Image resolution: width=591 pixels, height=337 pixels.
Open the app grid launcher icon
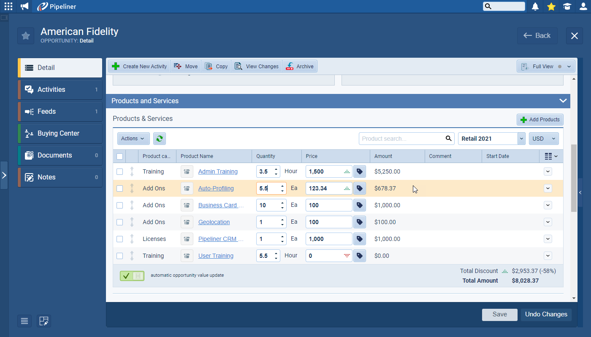[8, 6]
